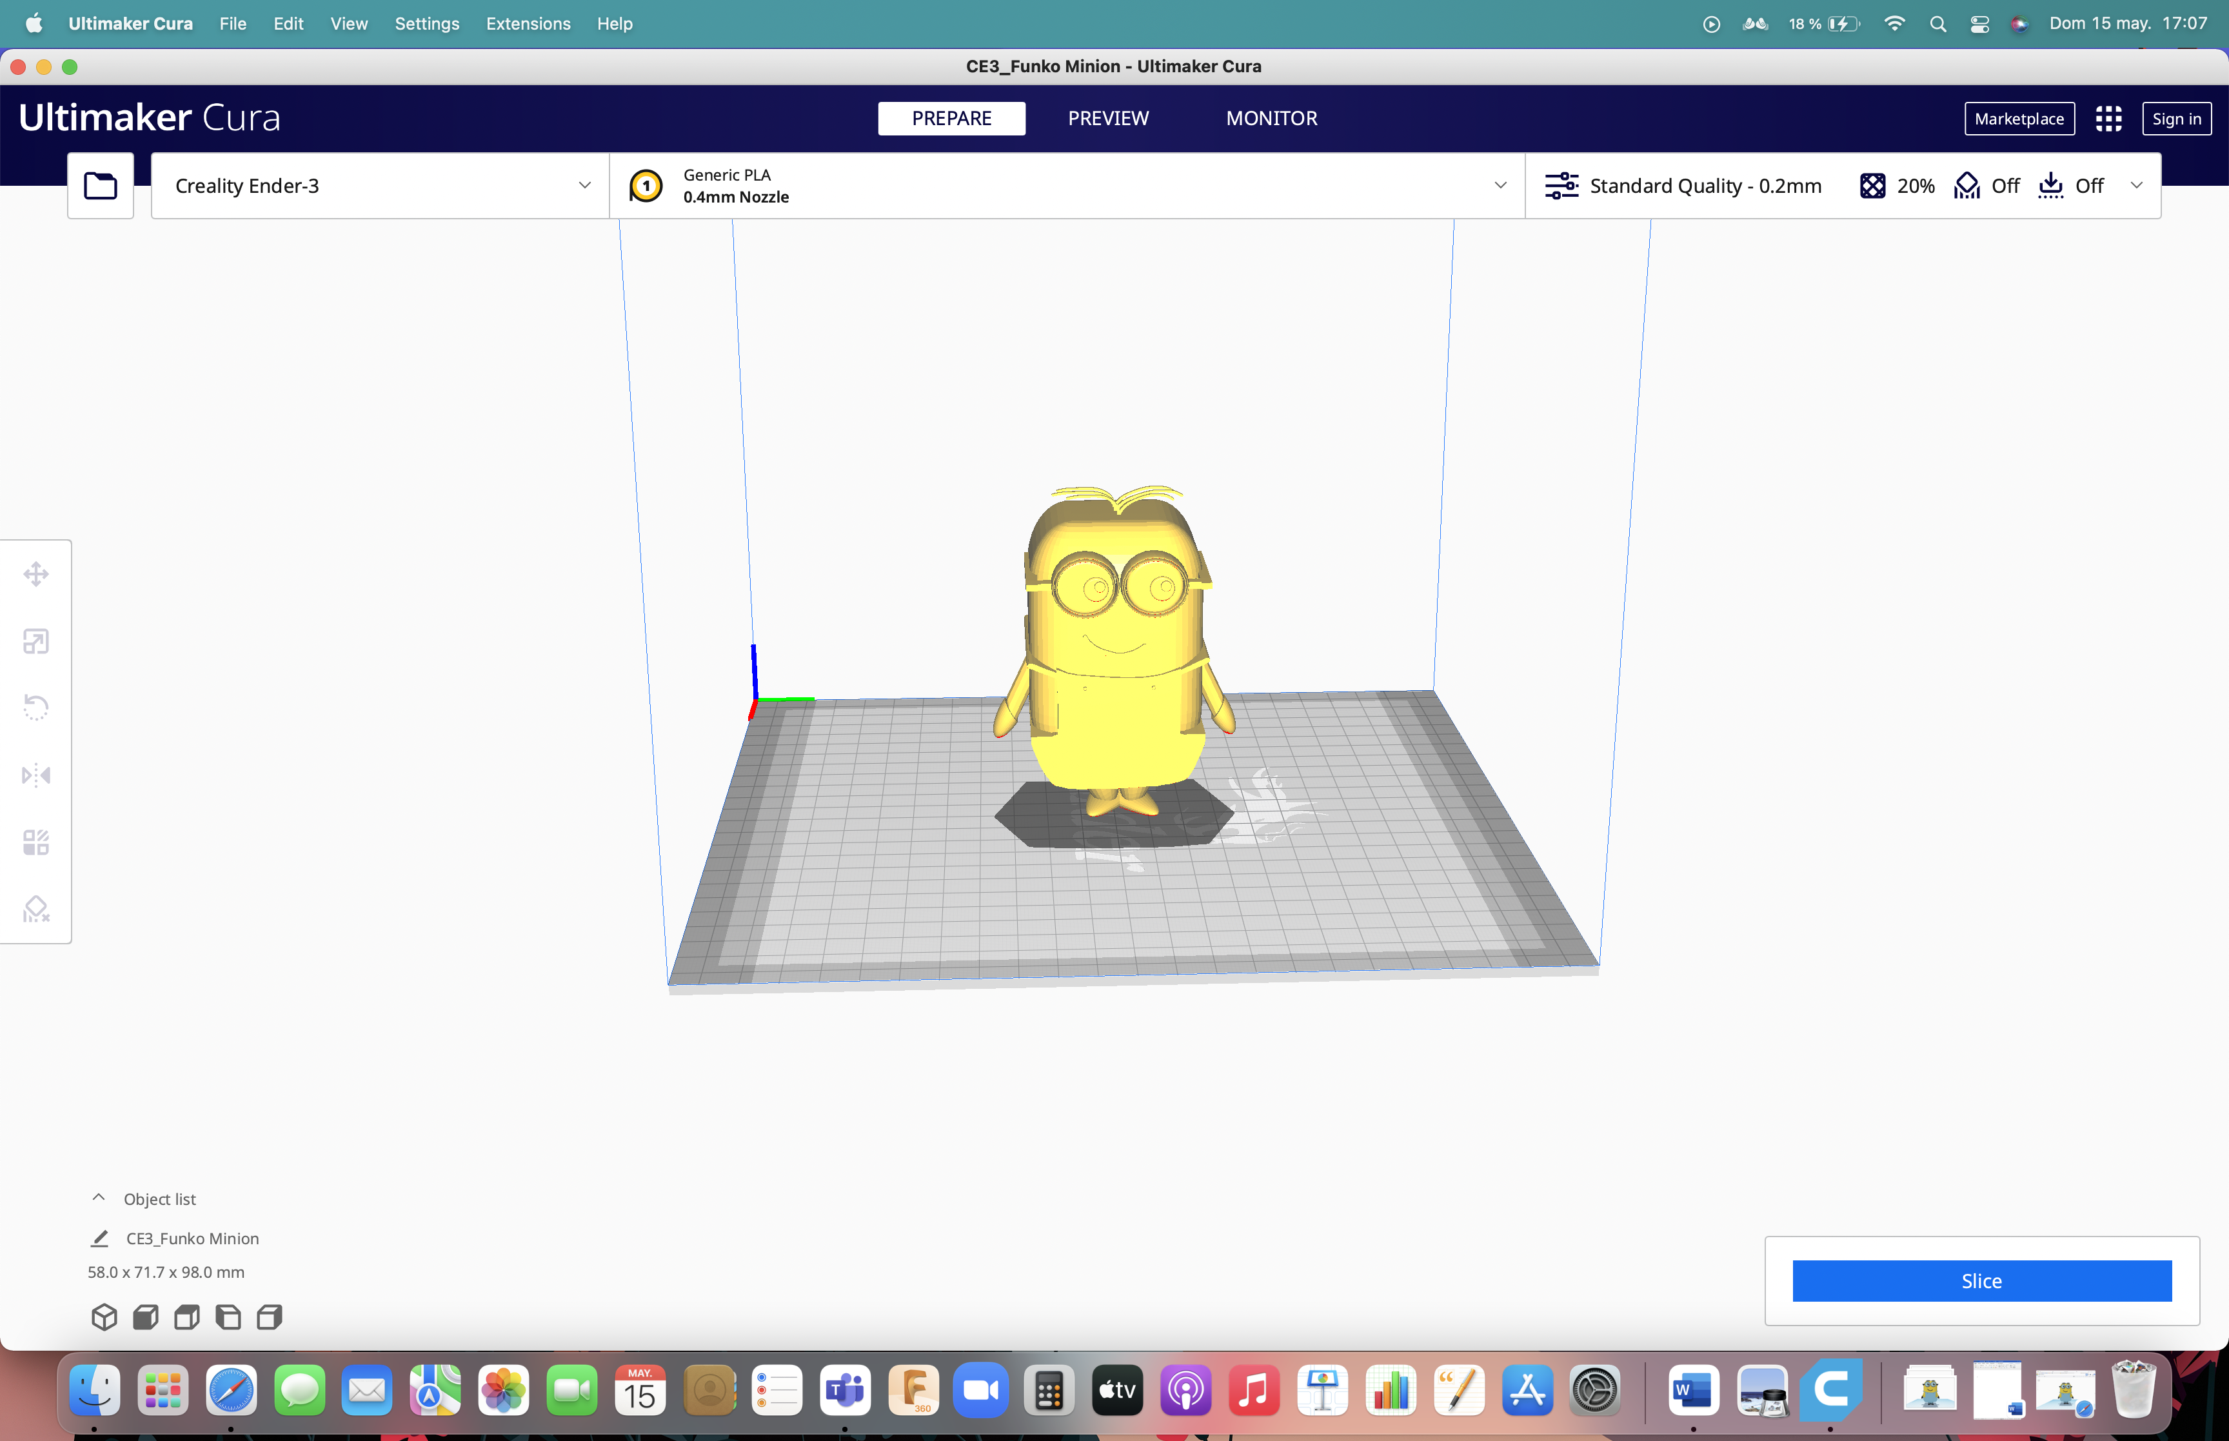Switch to the PREPARE stage tab
The width and height of the screenshot is (2229, 1441).
pos(951,119)
